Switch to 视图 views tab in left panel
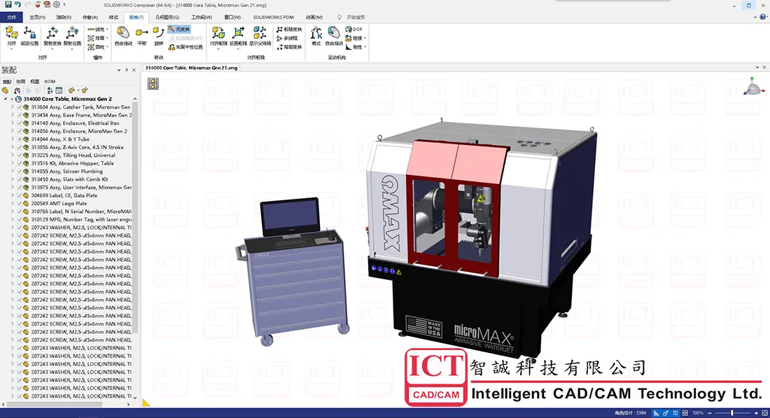The height and width of the screenshot is (418, 770). pyautogui.click(x=34, y=81)
